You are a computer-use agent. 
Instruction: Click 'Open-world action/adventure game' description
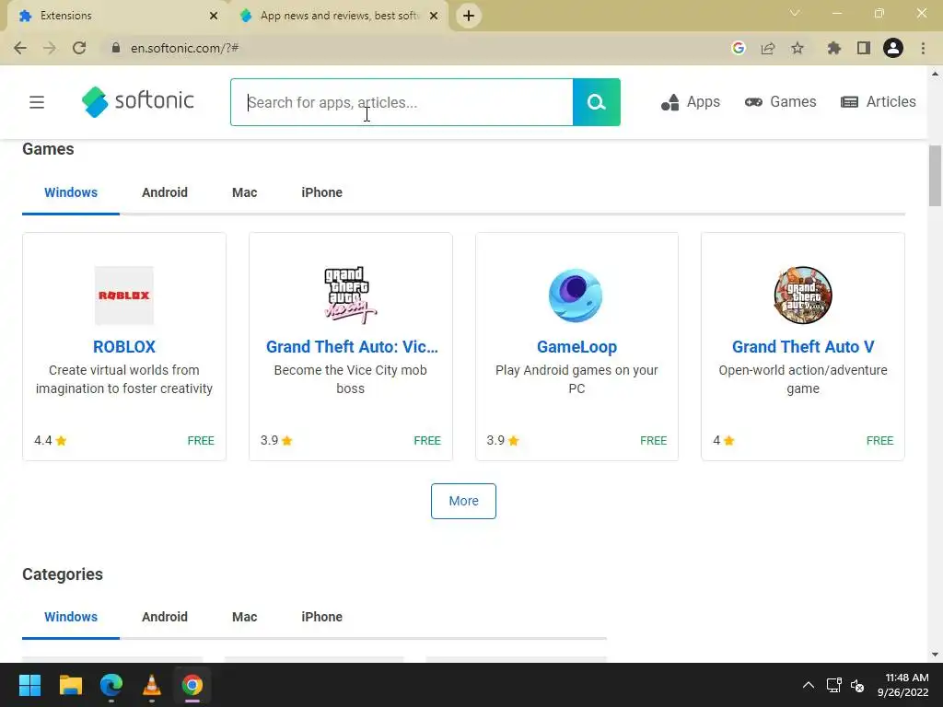(803, 379)
